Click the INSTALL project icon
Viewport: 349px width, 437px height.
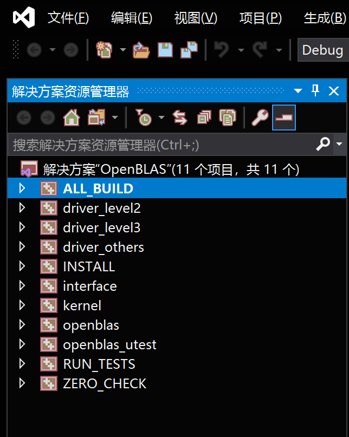49,266
